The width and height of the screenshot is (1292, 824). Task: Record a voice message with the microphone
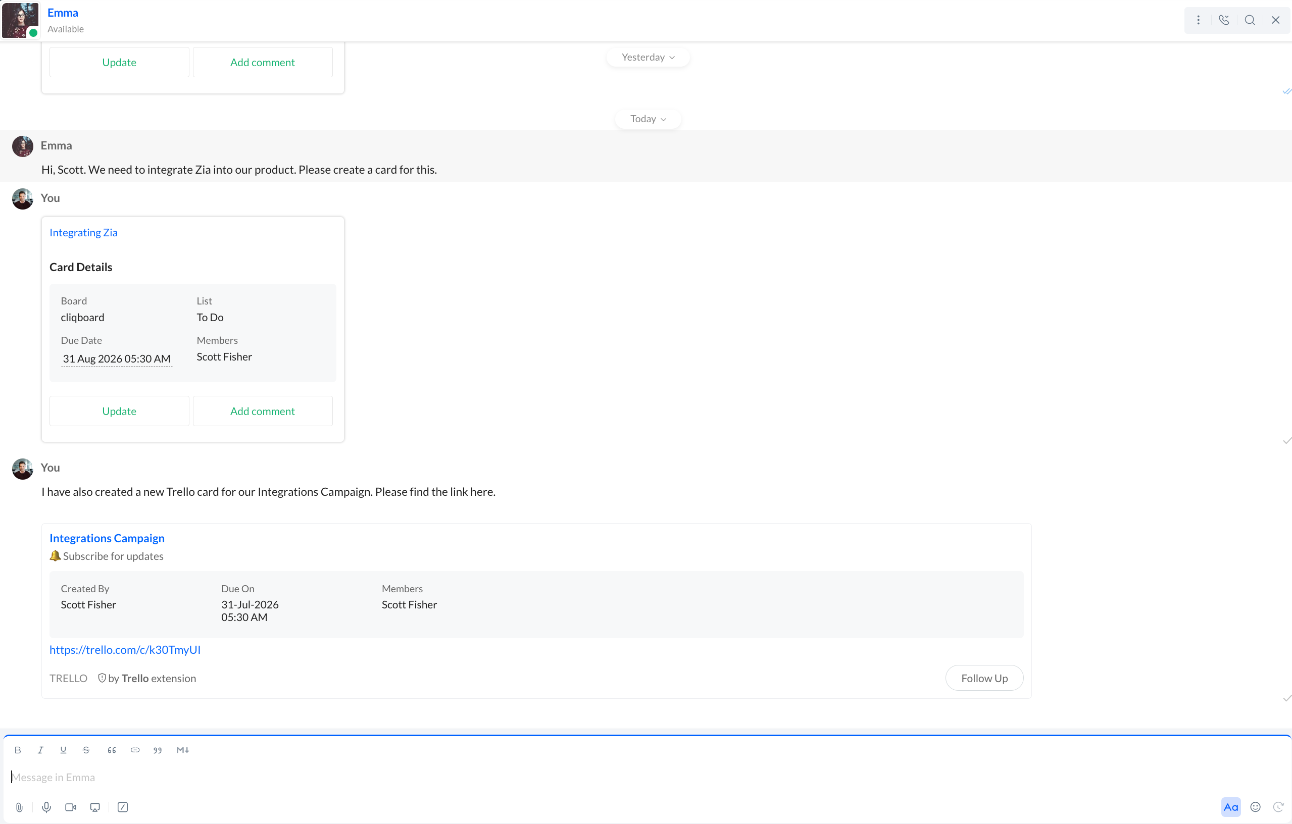click(46, 807)
